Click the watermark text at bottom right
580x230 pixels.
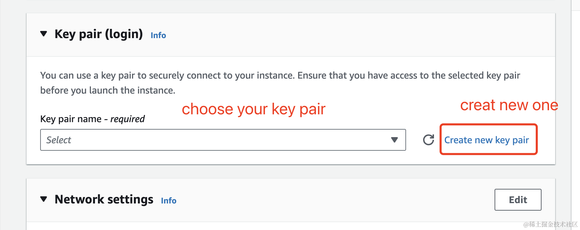[x=550, y=224]
